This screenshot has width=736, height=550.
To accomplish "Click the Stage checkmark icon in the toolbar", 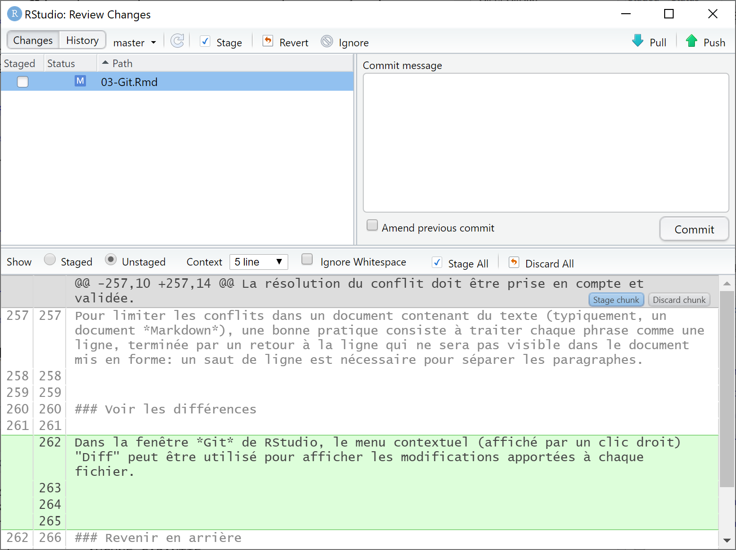I will pyautogui.click(x=205, y=41).
